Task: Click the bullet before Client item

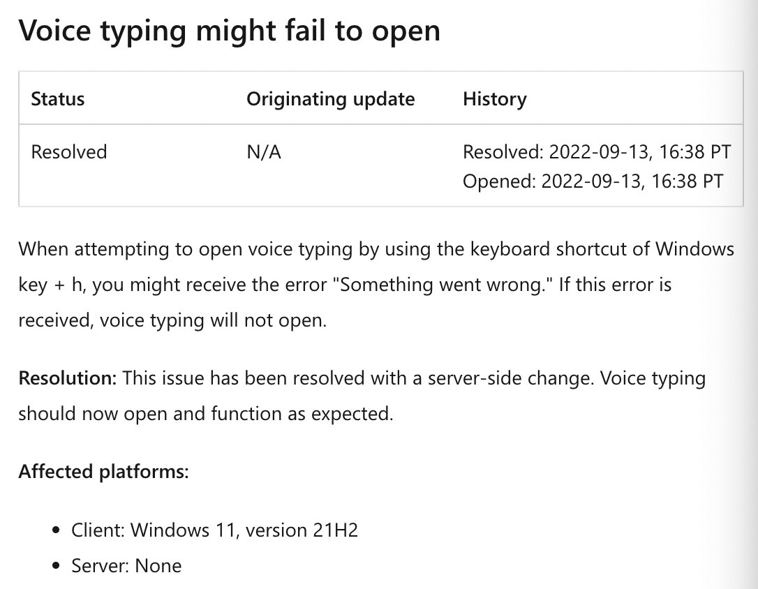Action: pyautogui.click(x=57, y=530)
